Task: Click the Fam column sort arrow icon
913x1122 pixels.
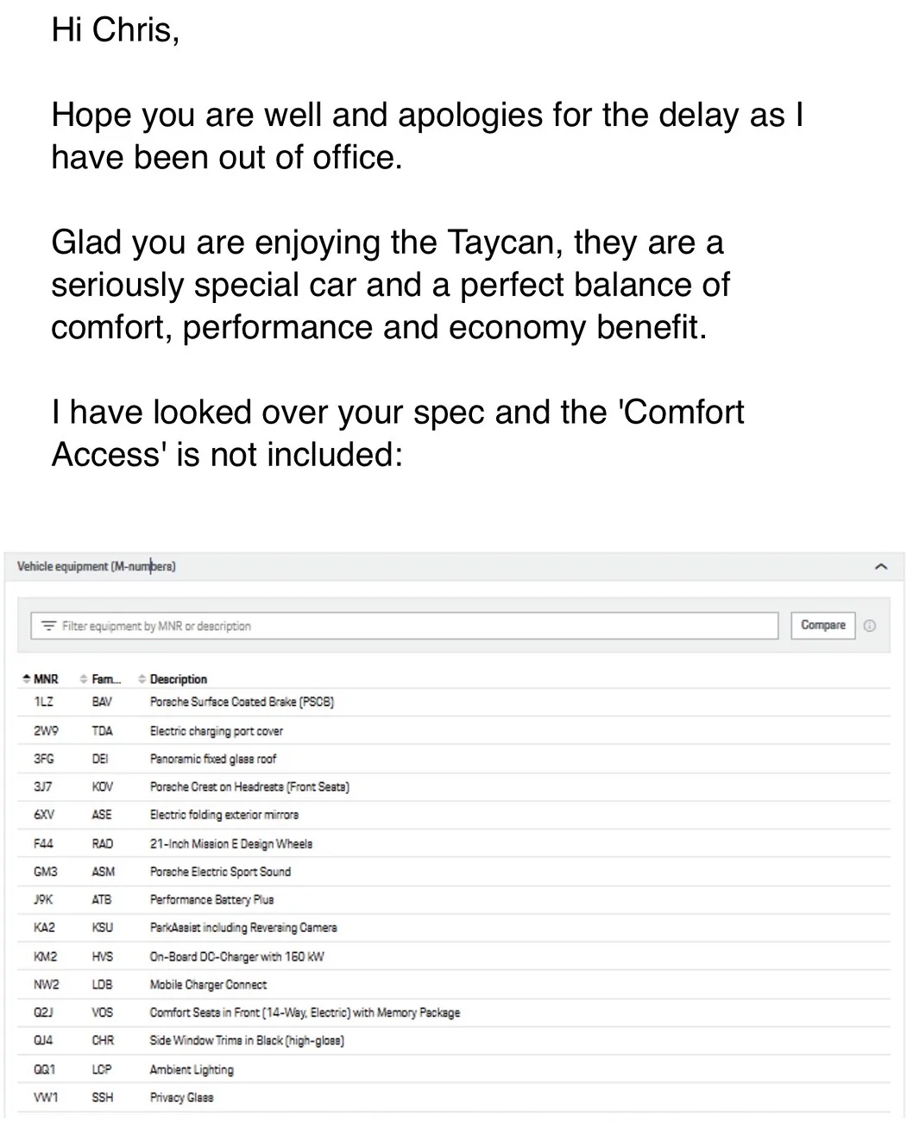Action: [x=84, y=679]
